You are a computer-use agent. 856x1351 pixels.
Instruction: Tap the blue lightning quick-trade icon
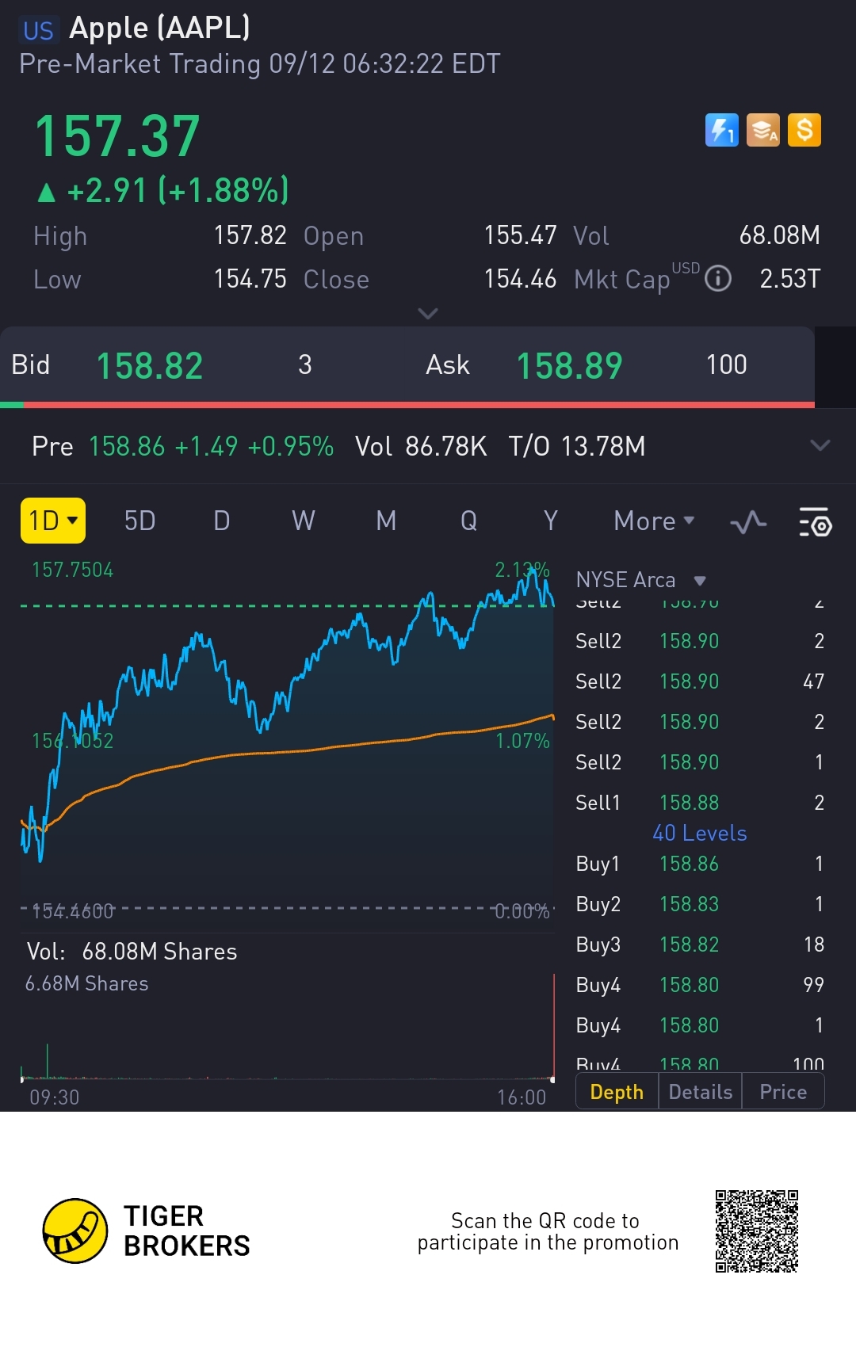click(x=721, y=131)
